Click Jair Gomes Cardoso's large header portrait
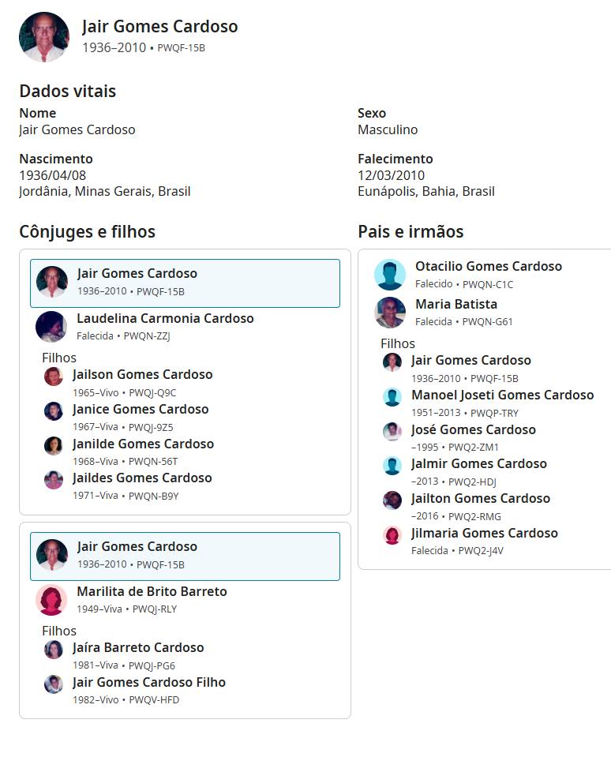The height and width of the screenshot is (757, 611). tap(44, 37)
